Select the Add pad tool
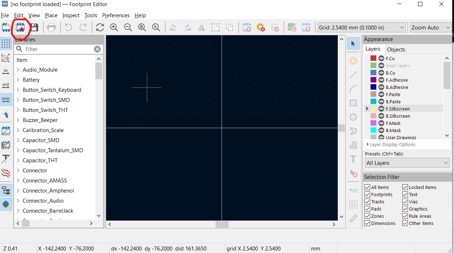The width and height of the screenshot is (454, 253). (353, 61)
